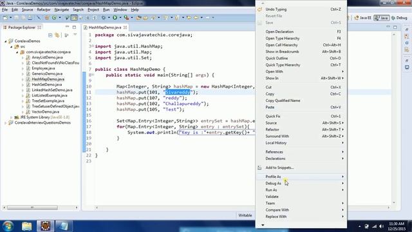
Task: Open the Window menu
Action: [x=120, y=10]
